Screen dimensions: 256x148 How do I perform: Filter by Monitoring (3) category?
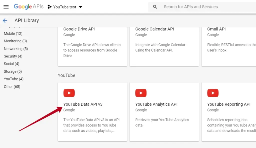[x=15, y=41]
